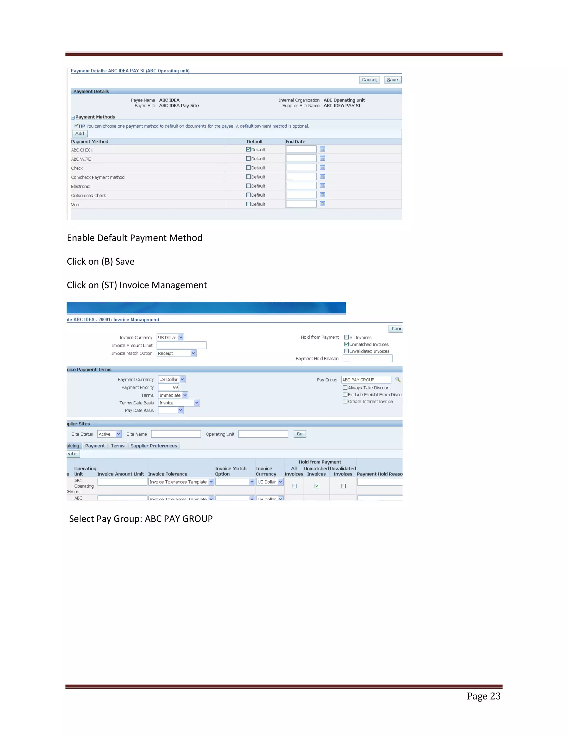Toggle All Invoices checkbox in sites table
Image resolution: width=568 pixels, height=735 pixels.
click(294, 486)
